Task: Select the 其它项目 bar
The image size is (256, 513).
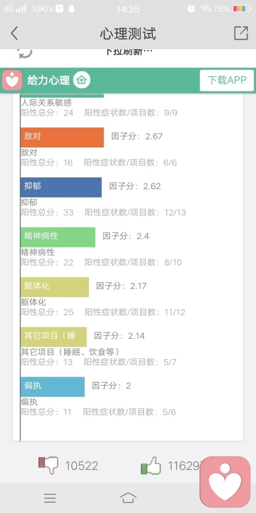Action: pos(53,337)
